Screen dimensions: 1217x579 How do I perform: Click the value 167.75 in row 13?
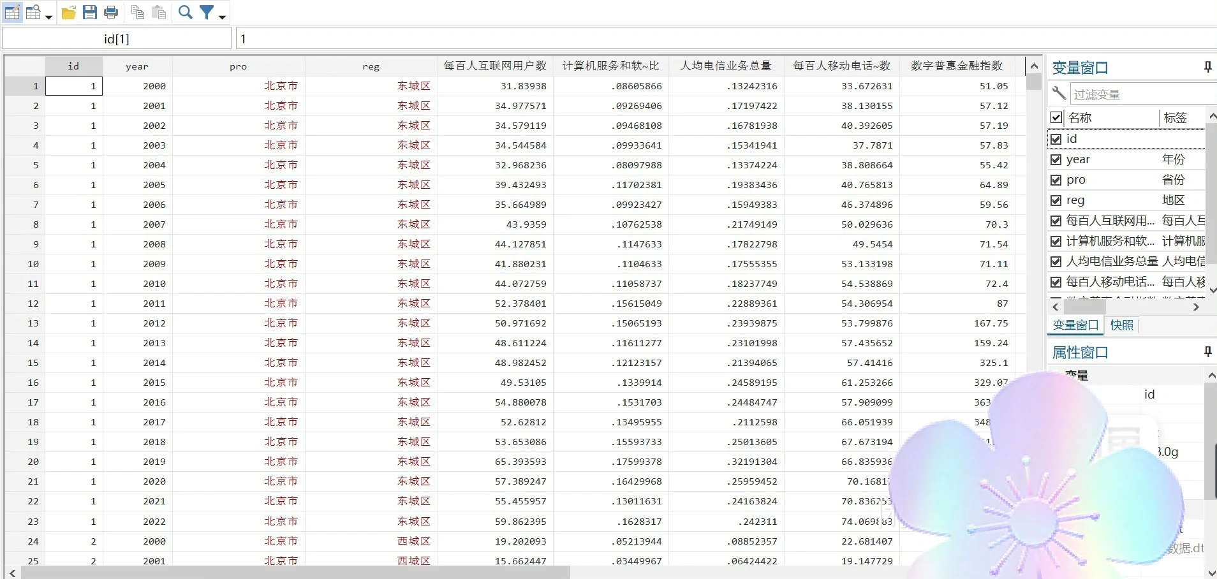(957, 323)
